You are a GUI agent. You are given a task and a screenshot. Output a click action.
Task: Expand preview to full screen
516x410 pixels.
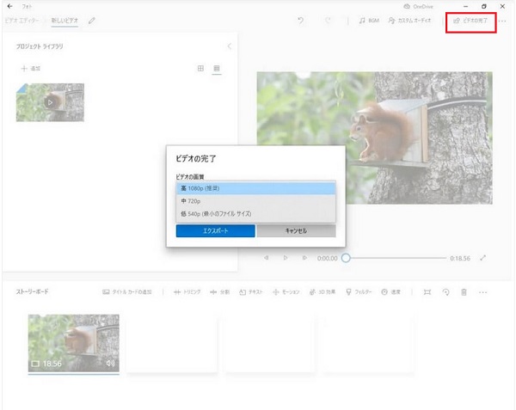tap(483, 258)
